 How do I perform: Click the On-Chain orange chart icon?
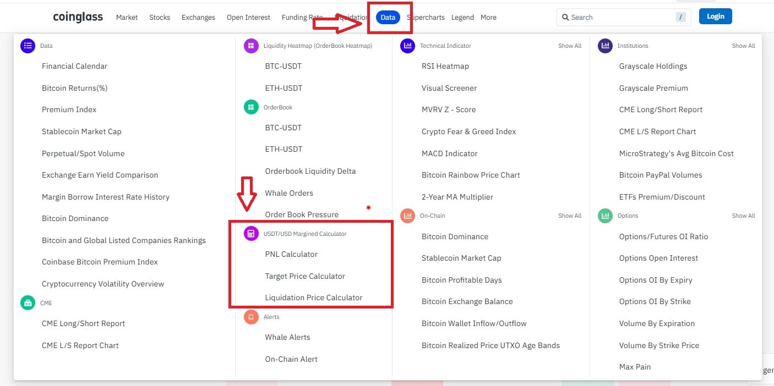[407, 216]
